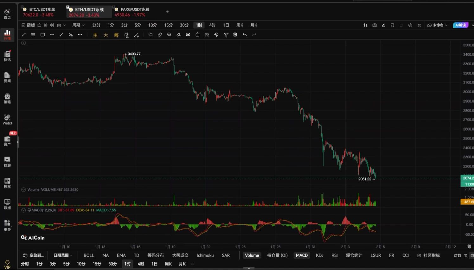Collapse the Volume panel chevron

[23, 190]
